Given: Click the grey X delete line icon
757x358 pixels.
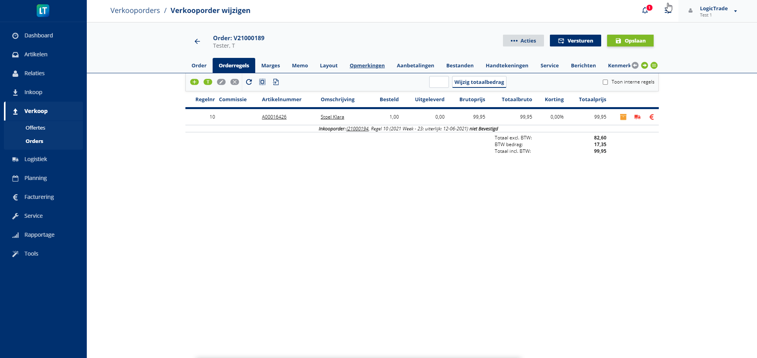Looking at the screenshot, I should [235, 82].
